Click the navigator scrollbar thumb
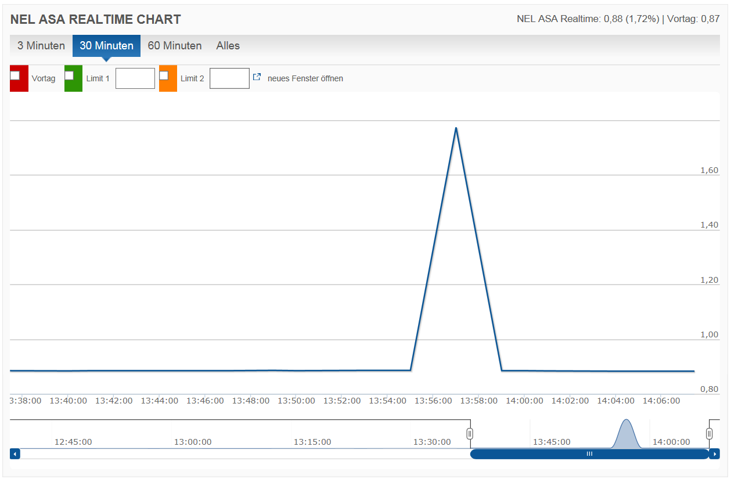The height and width of the screenshot is (479, 731). (x=589, y=454)
